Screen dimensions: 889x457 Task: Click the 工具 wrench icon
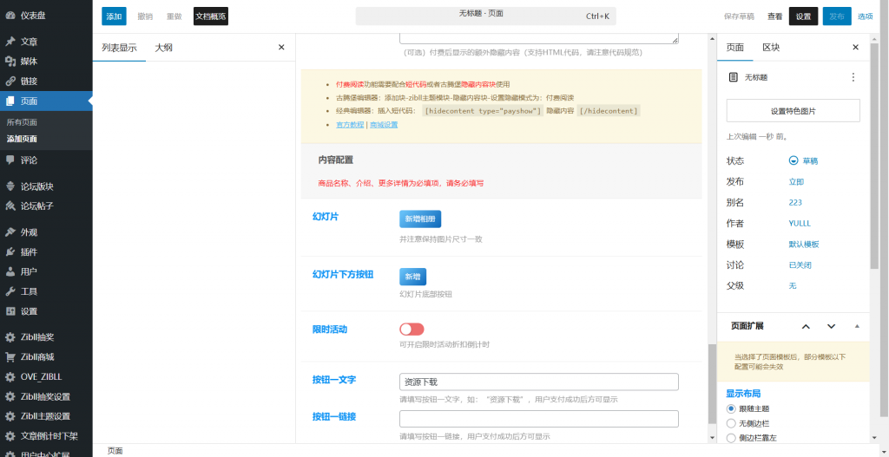pos(10,291)
